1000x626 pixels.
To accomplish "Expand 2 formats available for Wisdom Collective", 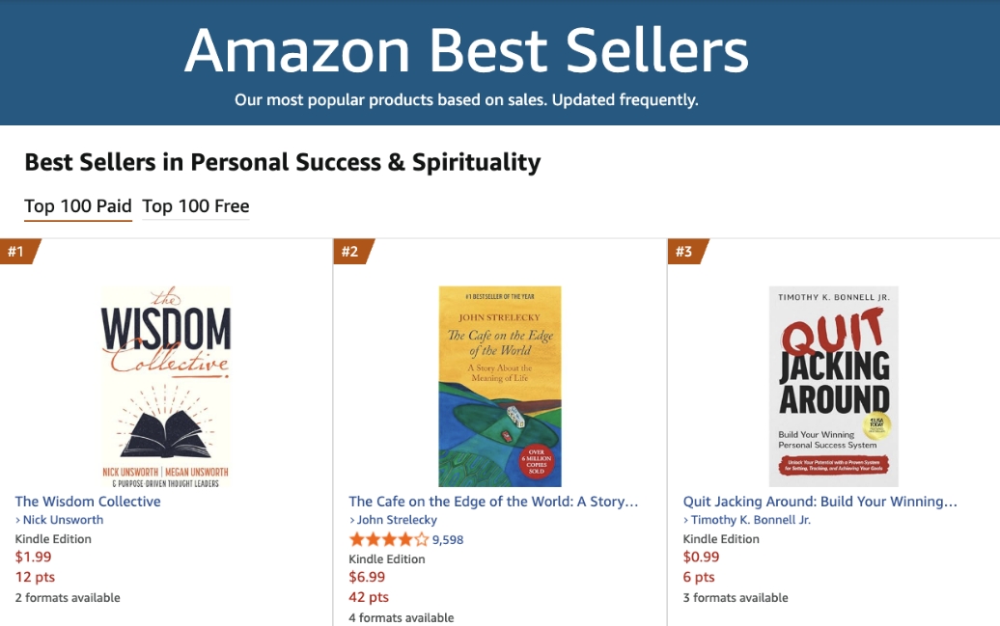I will [67, 597].
